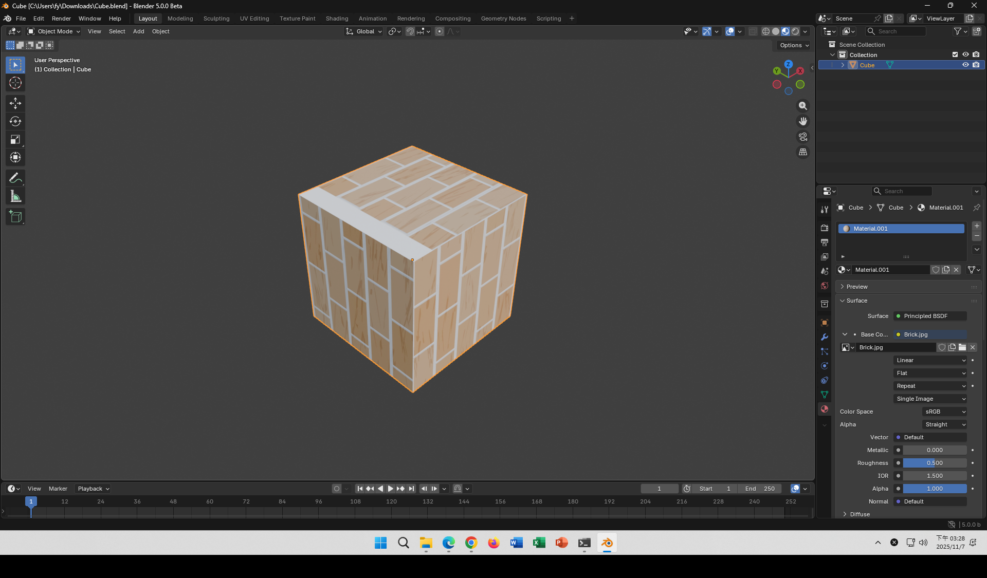987x578 pixels.
Task: Select the Scale tool
Action: pos(15,139)
